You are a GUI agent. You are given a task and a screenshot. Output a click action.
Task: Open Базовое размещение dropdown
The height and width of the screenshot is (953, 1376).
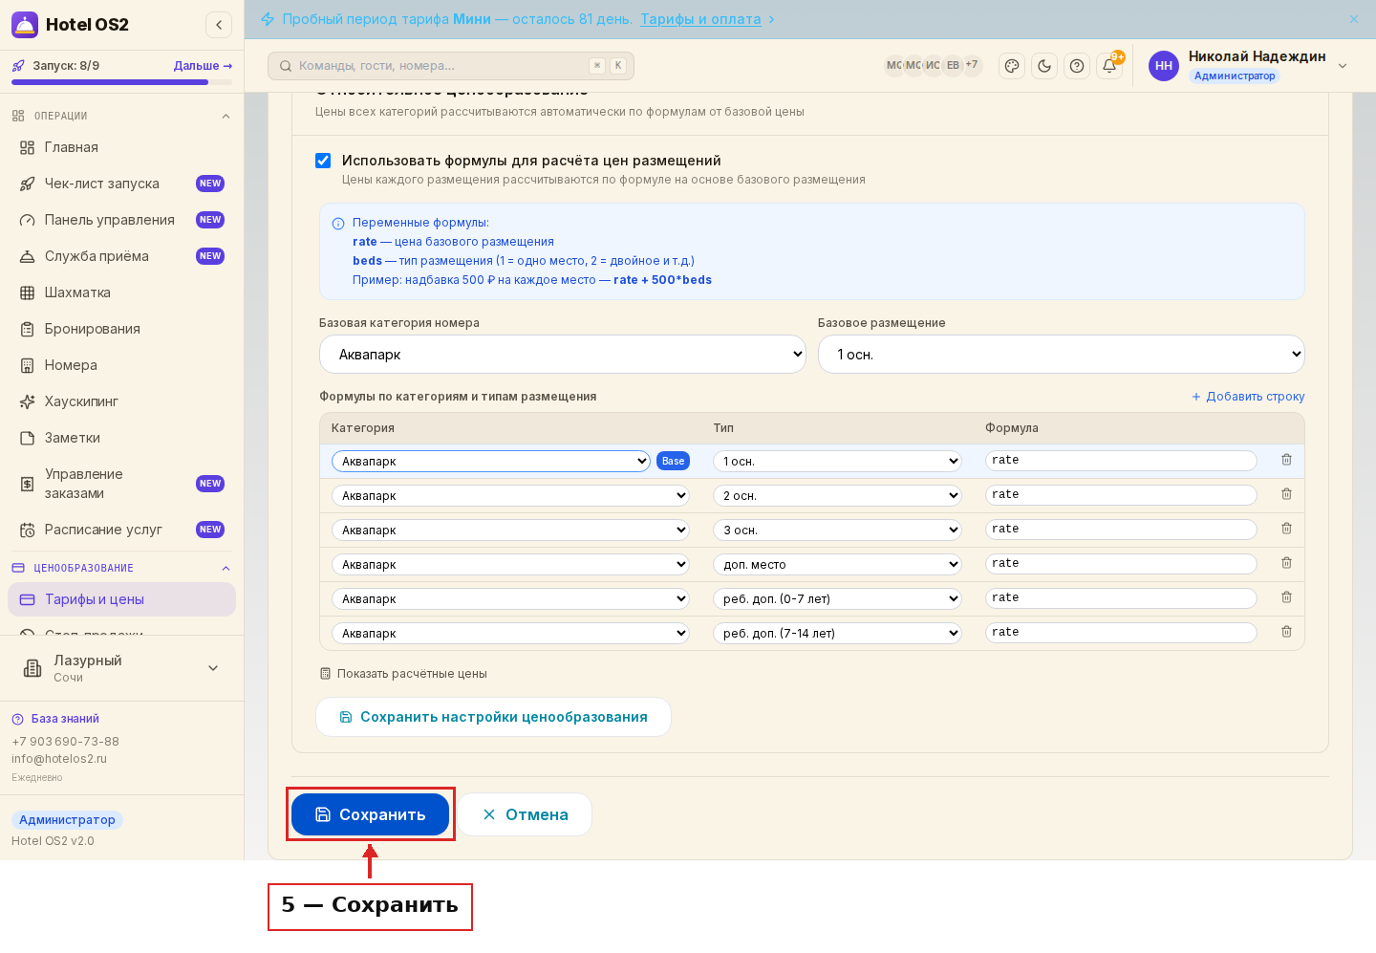[1062, 355]
